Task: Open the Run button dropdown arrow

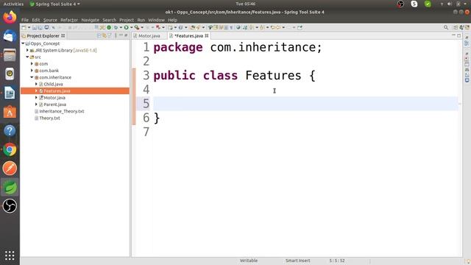Action: tap(131, 27)
